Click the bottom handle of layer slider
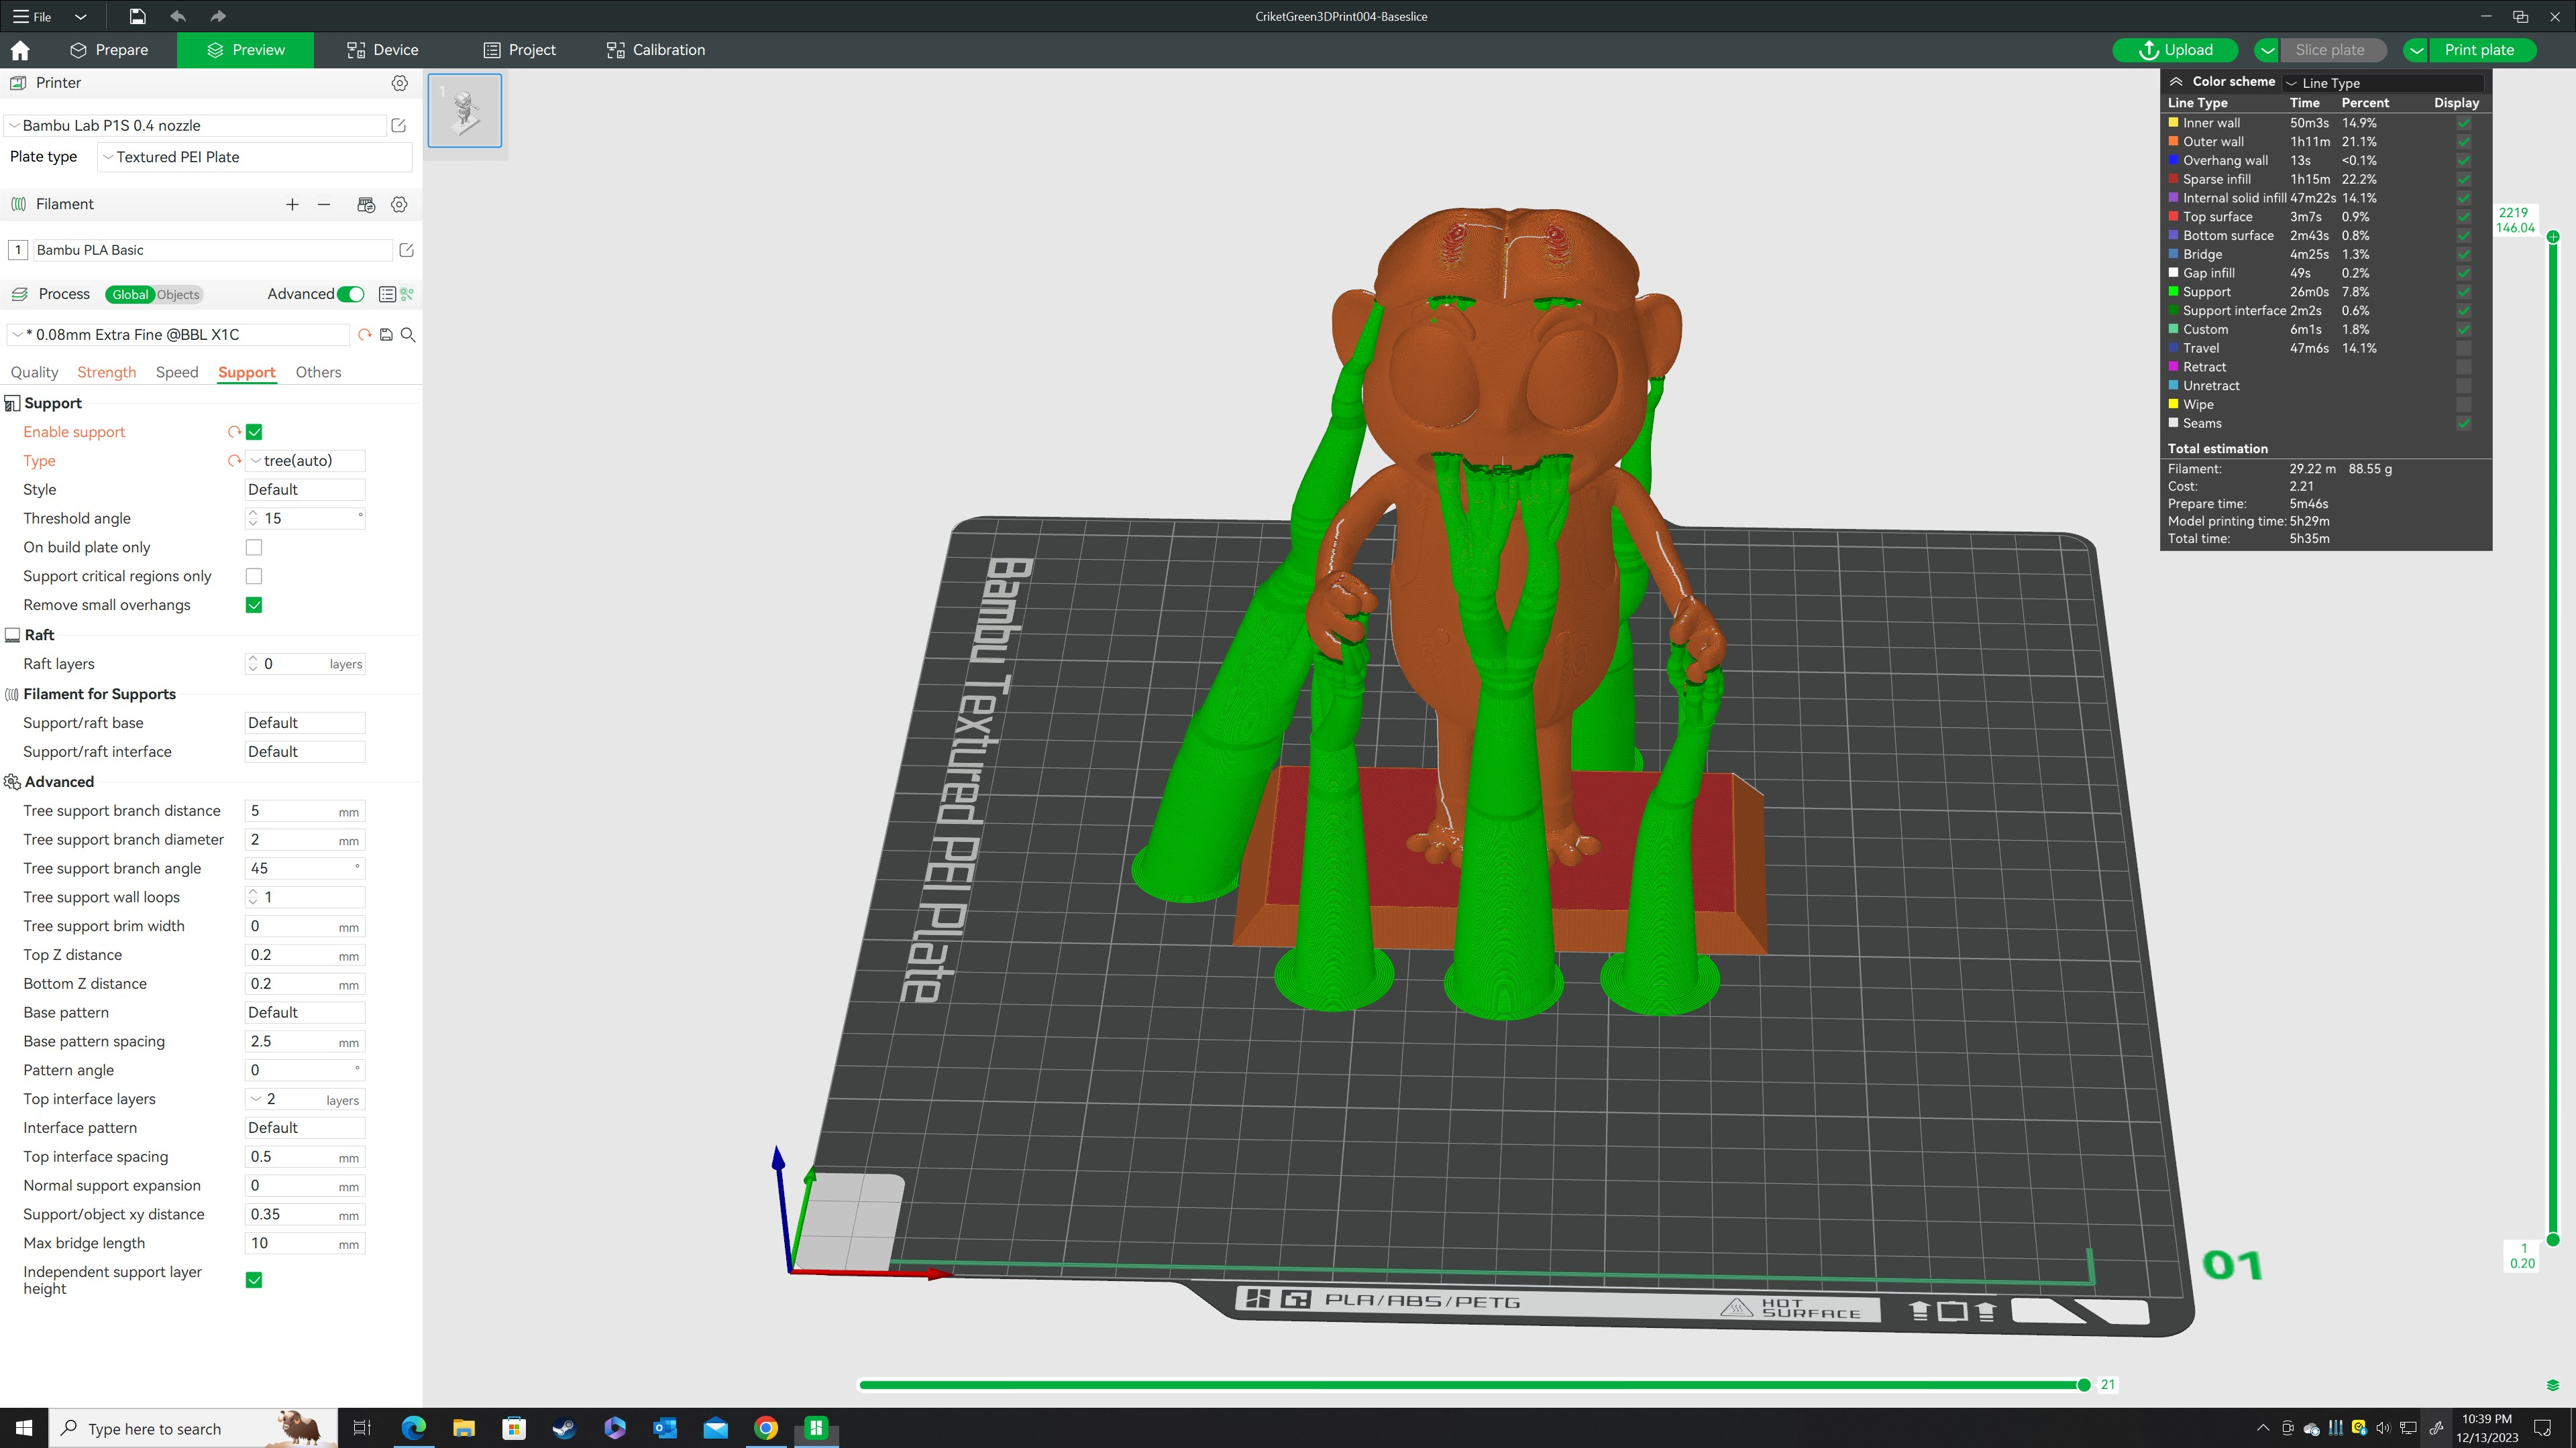2576x1448 pixels. click(2553, 1240)
